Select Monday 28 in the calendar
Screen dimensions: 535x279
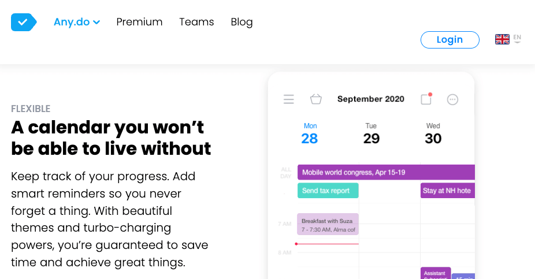[x=310, y=134]
